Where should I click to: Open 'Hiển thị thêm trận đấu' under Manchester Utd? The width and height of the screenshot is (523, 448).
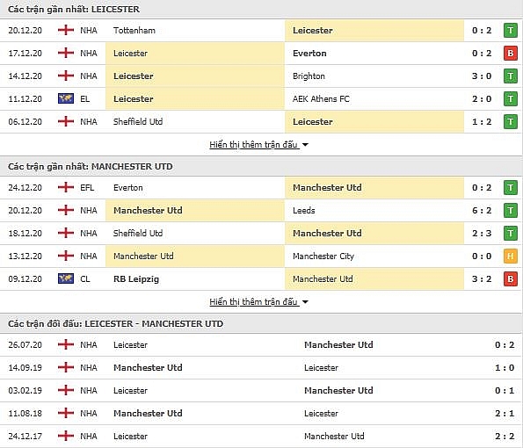(253, 302)
